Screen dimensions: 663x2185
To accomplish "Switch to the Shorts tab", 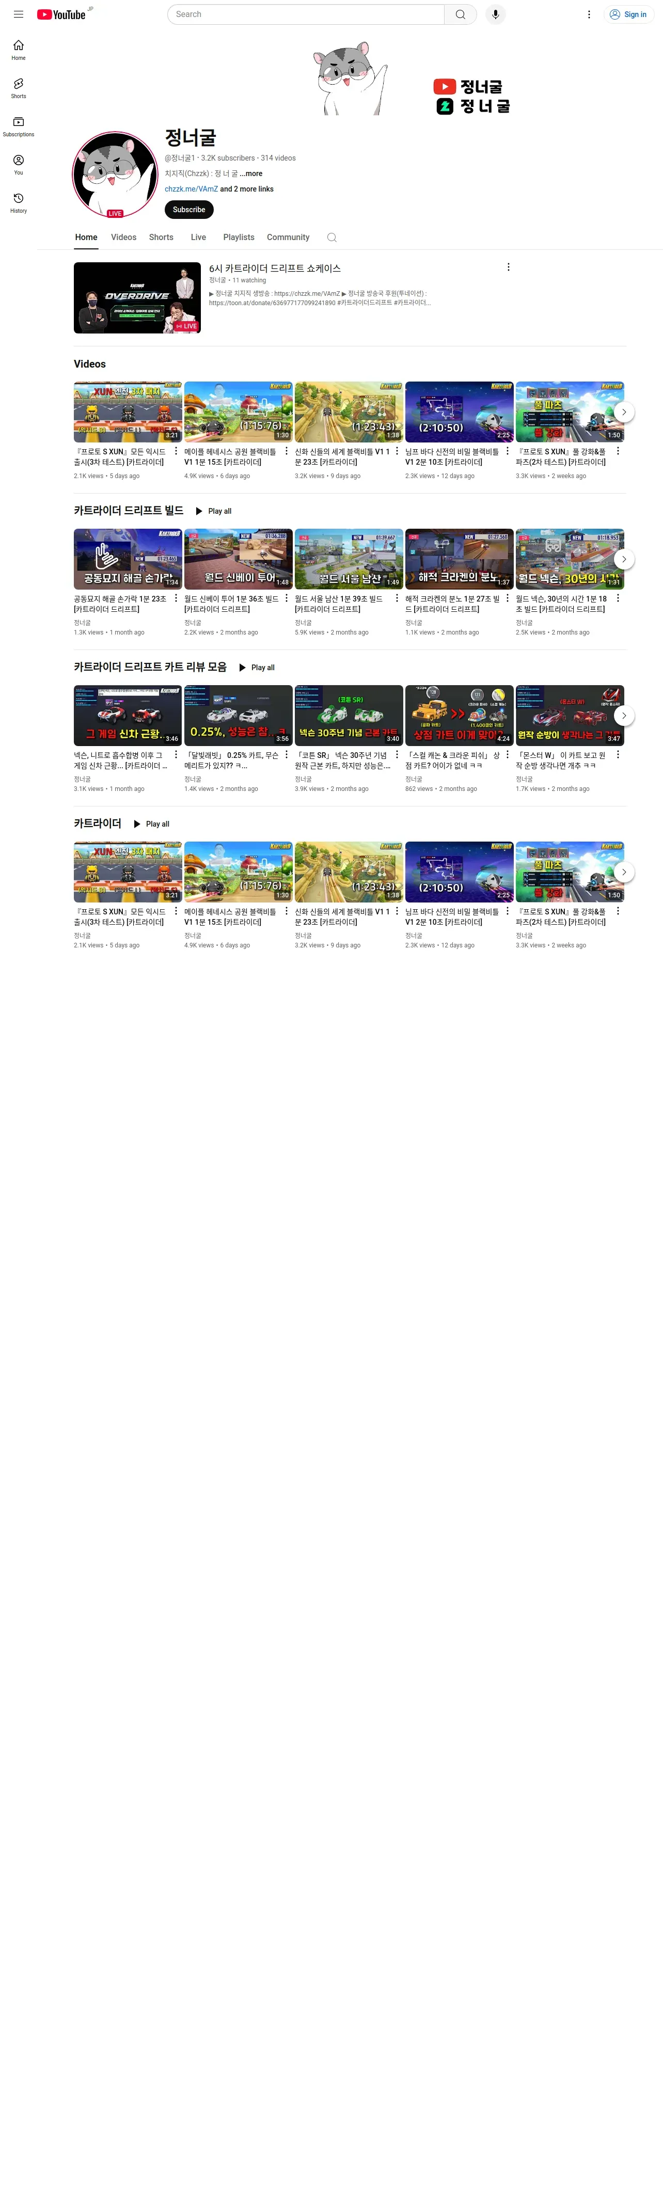I will [x=161, y=237].
